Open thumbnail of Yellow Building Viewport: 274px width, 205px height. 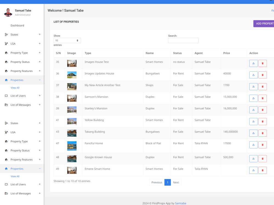tap(72, 122)
